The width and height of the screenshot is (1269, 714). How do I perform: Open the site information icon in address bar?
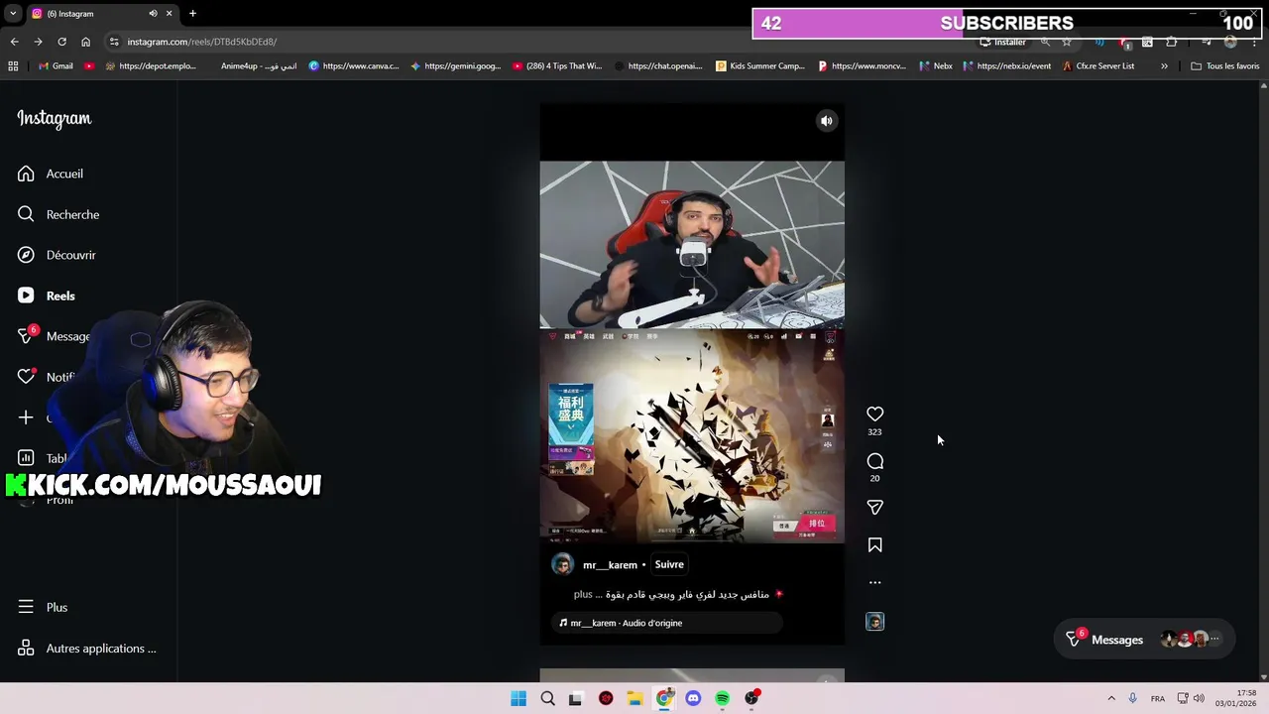(x=115, y=42)
